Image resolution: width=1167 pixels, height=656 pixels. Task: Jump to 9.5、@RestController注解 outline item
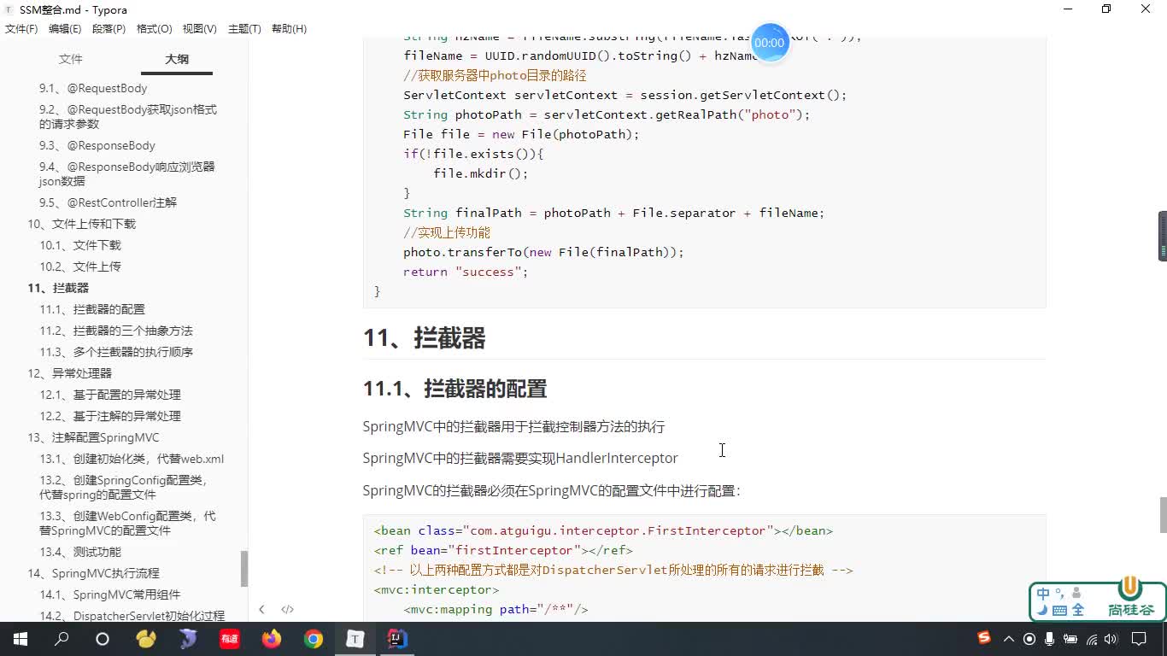point(108,202)
